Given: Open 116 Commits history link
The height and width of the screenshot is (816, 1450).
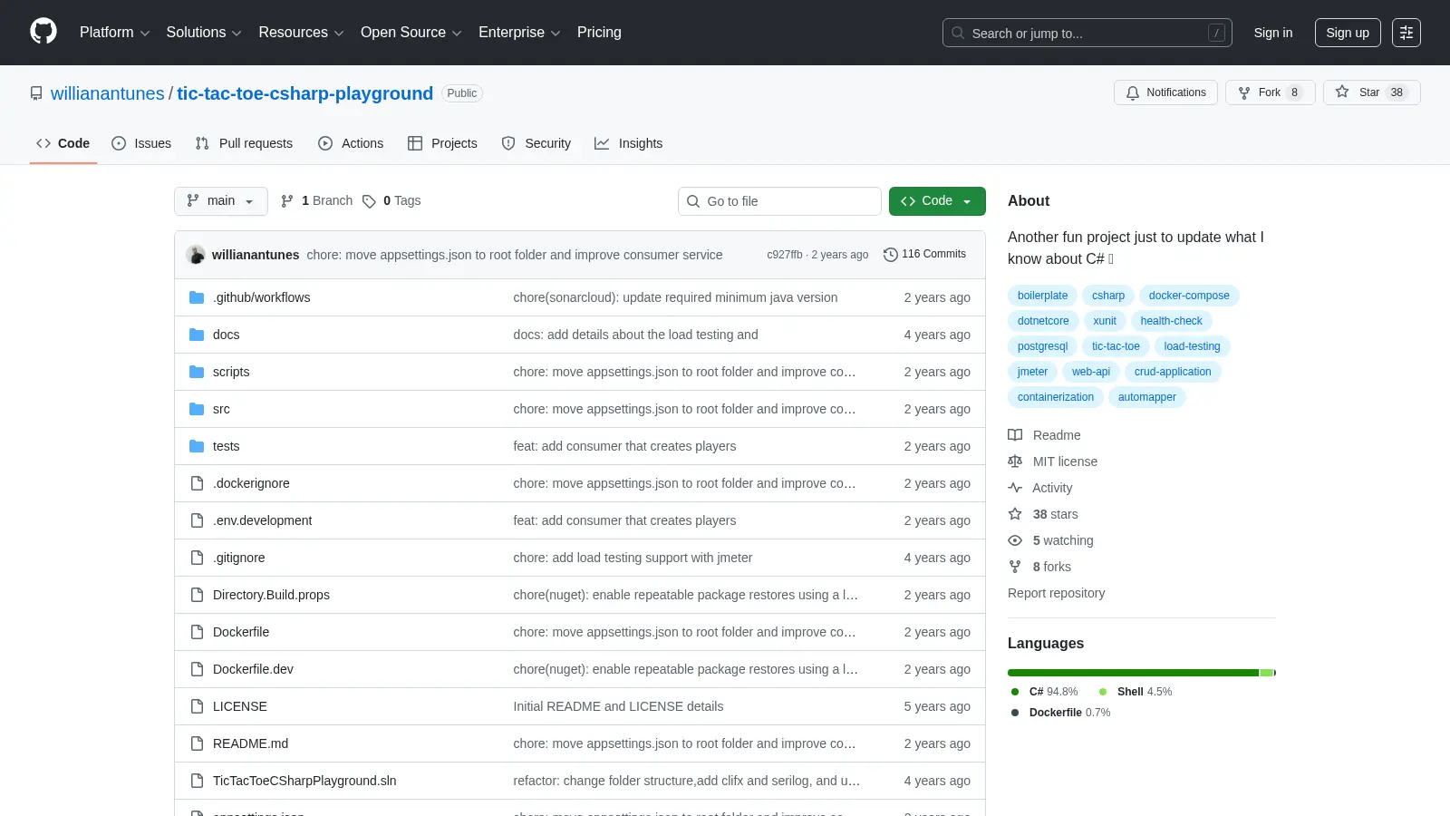Looking at the screenshot, I should point(925,255).
